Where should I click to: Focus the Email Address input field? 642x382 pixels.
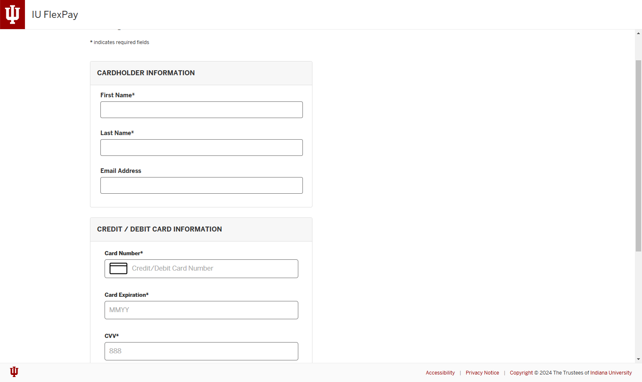coord(202,185)
